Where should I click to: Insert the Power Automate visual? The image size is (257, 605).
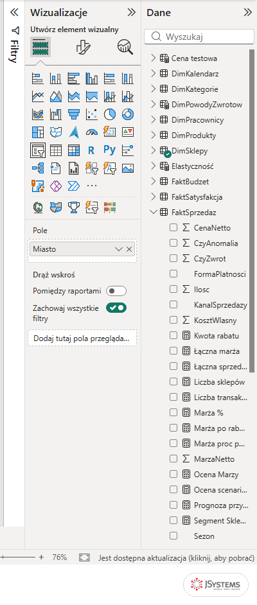[74, 186]
